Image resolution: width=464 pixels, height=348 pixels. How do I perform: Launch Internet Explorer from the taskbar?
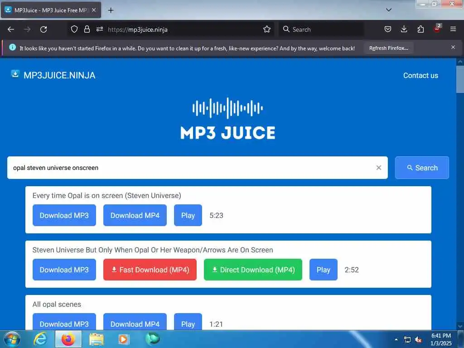(40, 339)
